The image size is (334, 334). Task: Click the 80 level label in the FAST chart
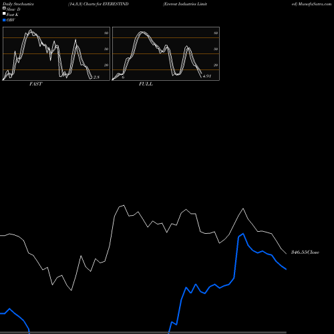(x=106, y=33)
